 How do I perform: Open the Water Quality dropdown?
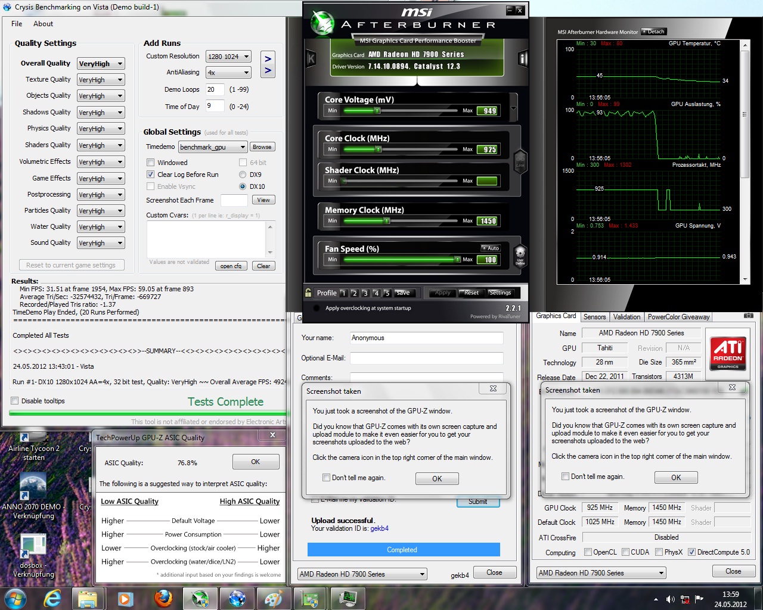[101, 227]
